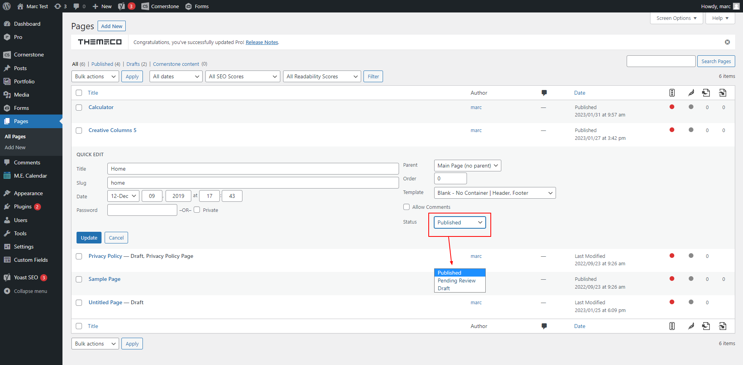
Task: Enable the Allow Comments checkbox
Action: (x=406, y=207)
